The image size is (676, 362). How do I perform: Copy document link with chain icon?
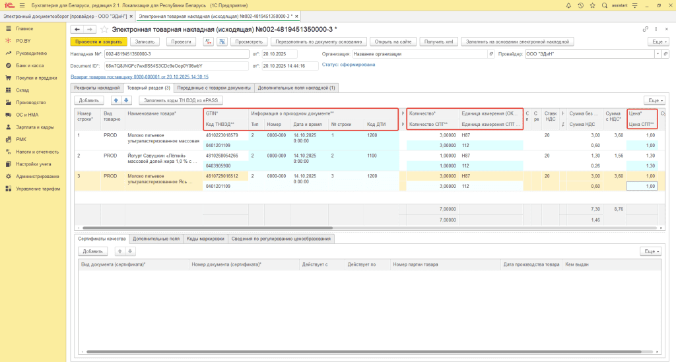click(645, 29)
